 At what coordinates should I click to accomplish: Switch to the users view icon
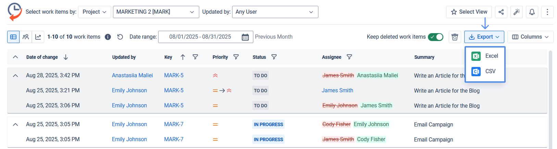point(26,37)
